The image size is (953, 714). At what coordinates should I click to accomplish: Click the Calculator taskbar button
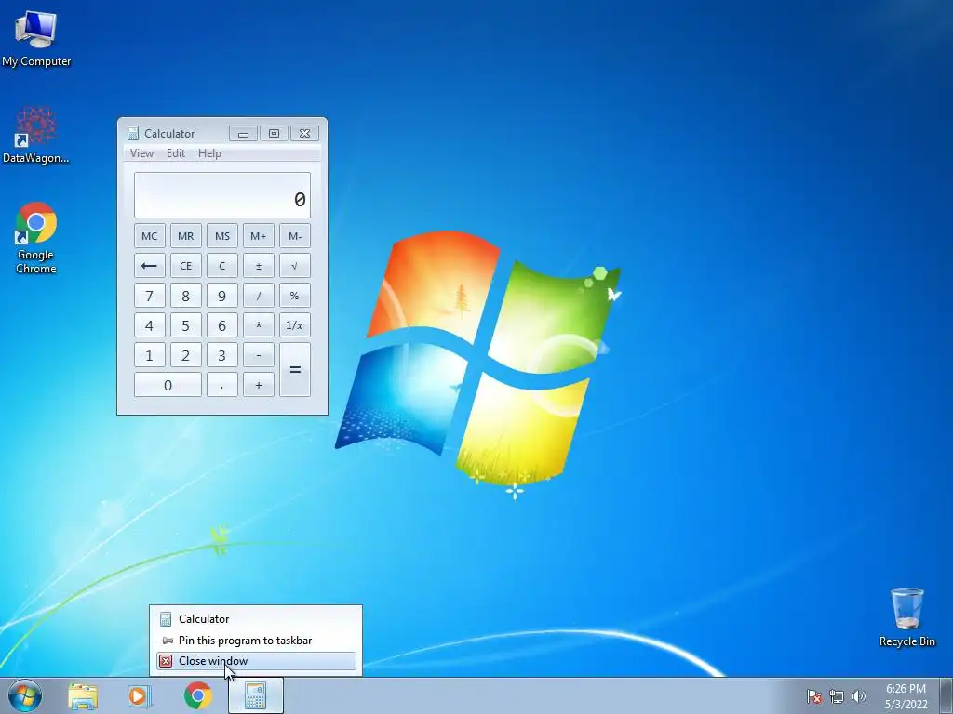point(256,695)
